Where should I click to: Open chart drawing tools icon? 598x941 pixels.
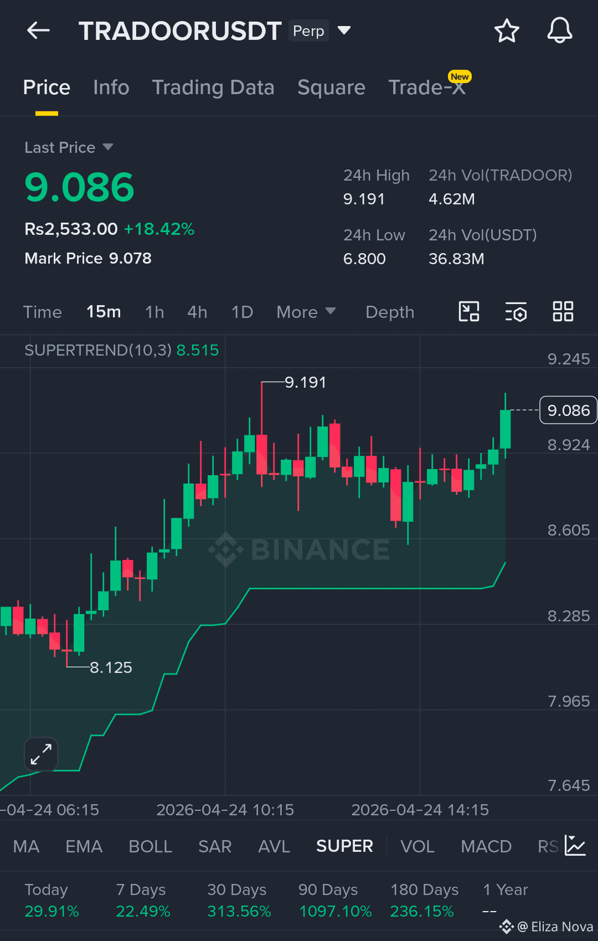[x=469, y=312]
